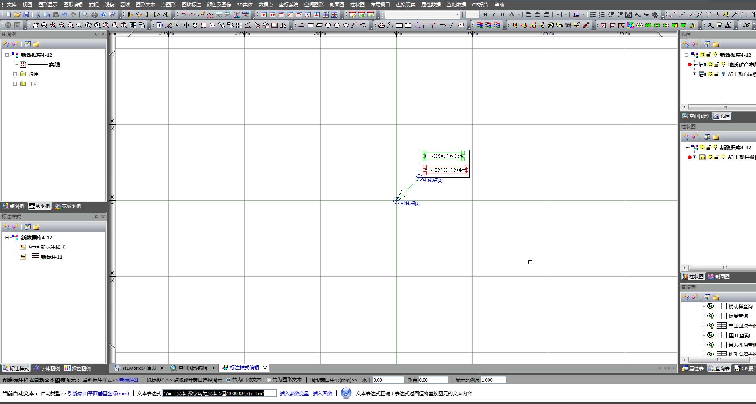Select the Move four-arrow tool
Image resolution: width=756 pixels, height=404 pixels.
(x=186, y=25)
